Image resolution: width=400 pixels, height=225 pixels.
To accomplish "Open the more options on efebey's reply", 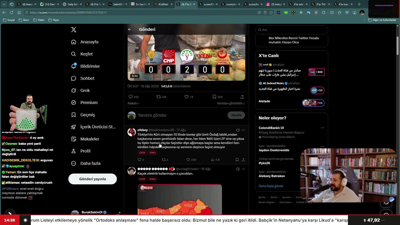I will (x=243, y=130).
